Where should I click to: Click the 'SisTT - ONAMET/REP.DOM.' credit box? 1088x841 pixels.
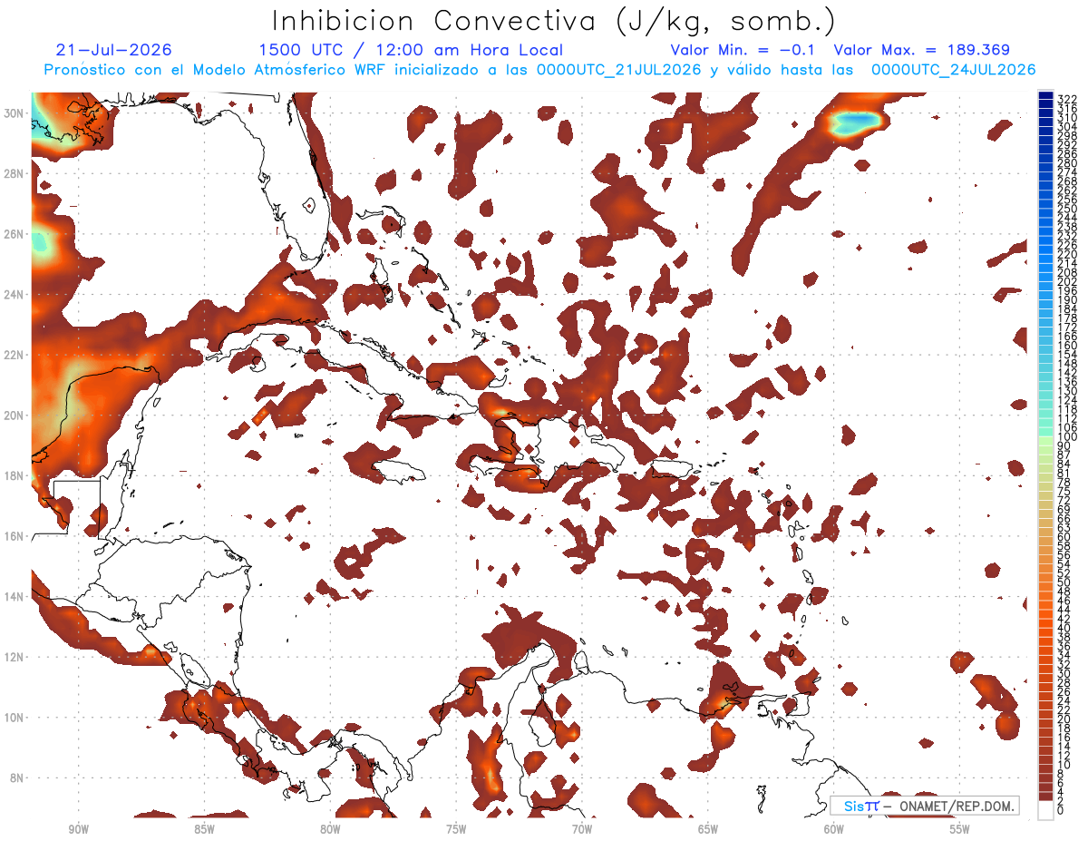(x=924, y=806)
